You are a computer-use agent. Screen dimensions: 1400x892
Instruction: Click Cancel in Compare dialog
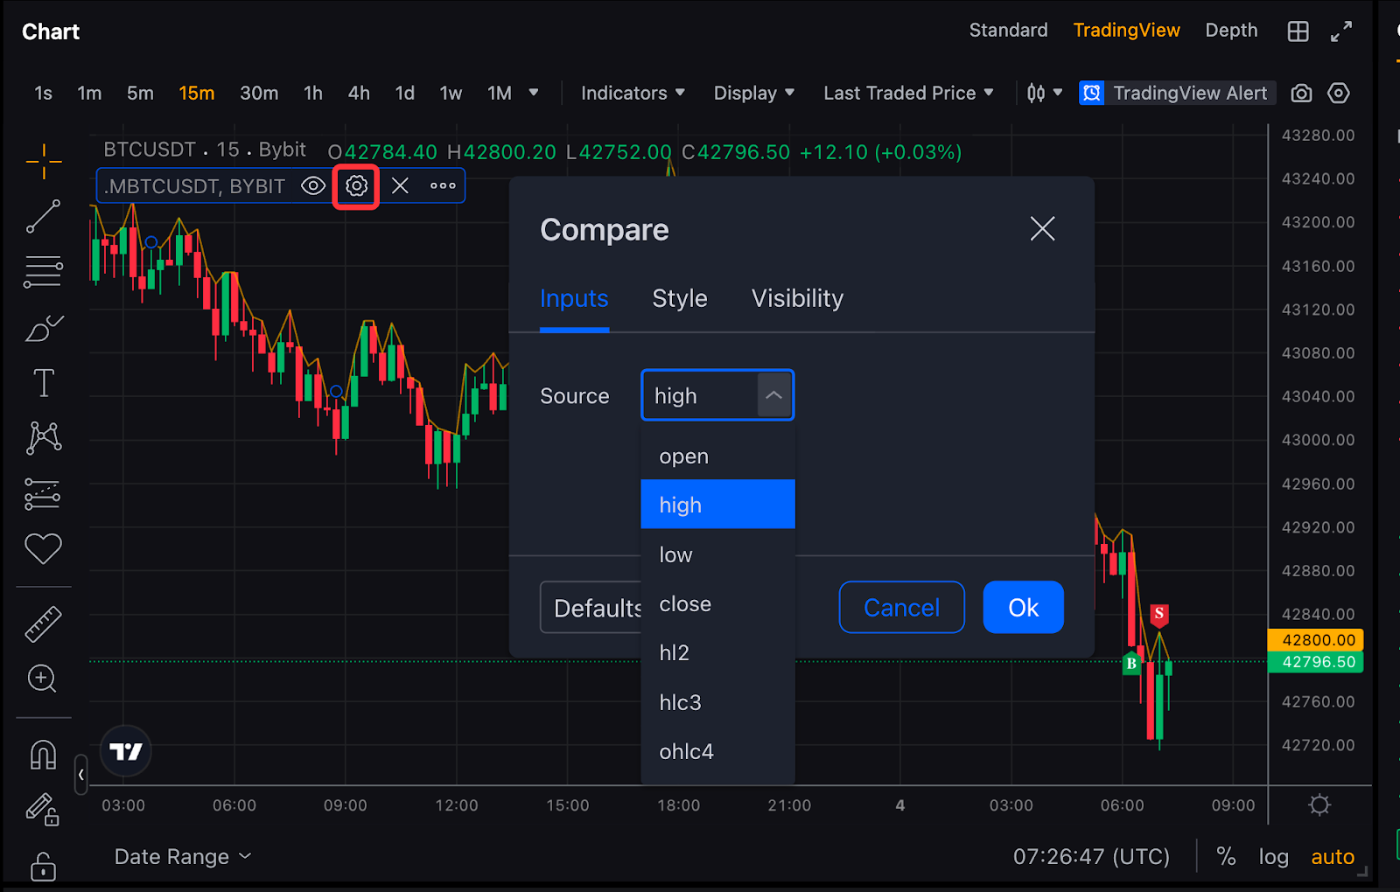coord(901,607)
